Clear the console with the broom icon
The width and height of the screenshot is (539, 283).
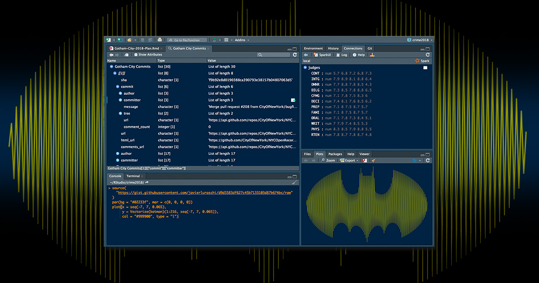[295, 182]
